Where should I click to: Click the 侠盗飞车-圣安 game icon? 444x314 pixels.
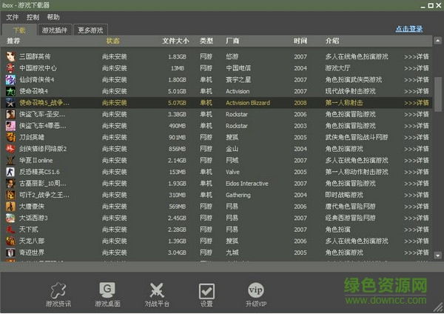10,114
